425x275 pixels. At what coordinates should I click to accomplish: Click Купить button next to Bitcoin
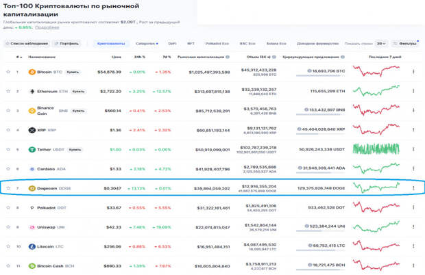(x=73, y=72)
